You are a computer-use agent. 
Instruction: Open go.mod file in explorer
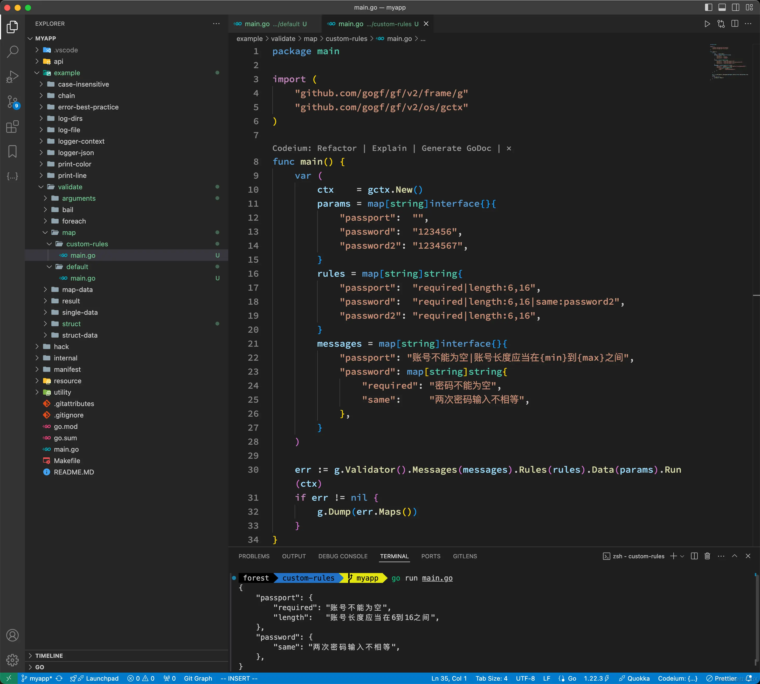[66, 427]
